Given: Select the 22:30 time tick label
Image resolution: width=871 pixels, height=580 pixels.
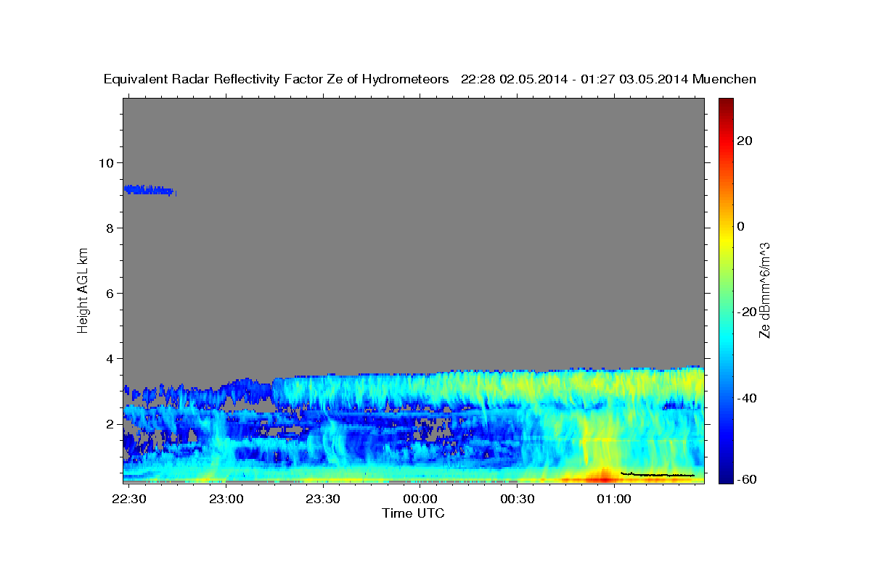Looking at the screenshot, I should tap(129, 500).
